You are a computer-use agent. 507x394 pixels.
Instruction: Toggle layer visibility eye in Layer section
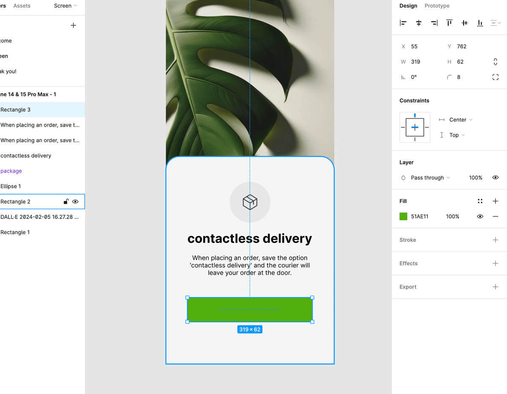coord(496,178)
